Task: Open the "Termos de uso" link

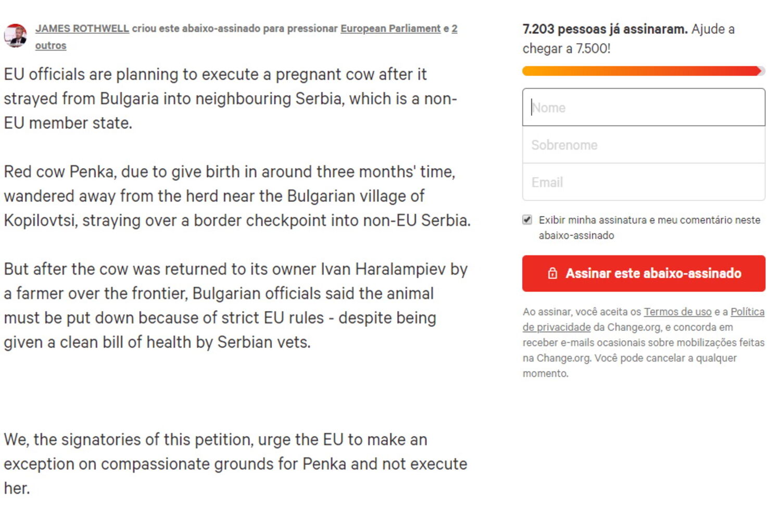Action: (x=677, y=312)
